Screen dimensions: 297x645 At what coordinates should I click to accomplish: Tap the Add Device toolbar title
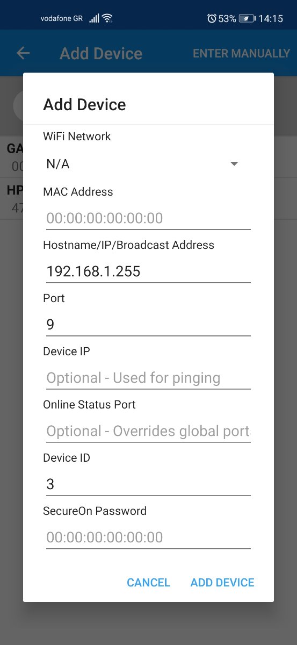pos(101,54)
